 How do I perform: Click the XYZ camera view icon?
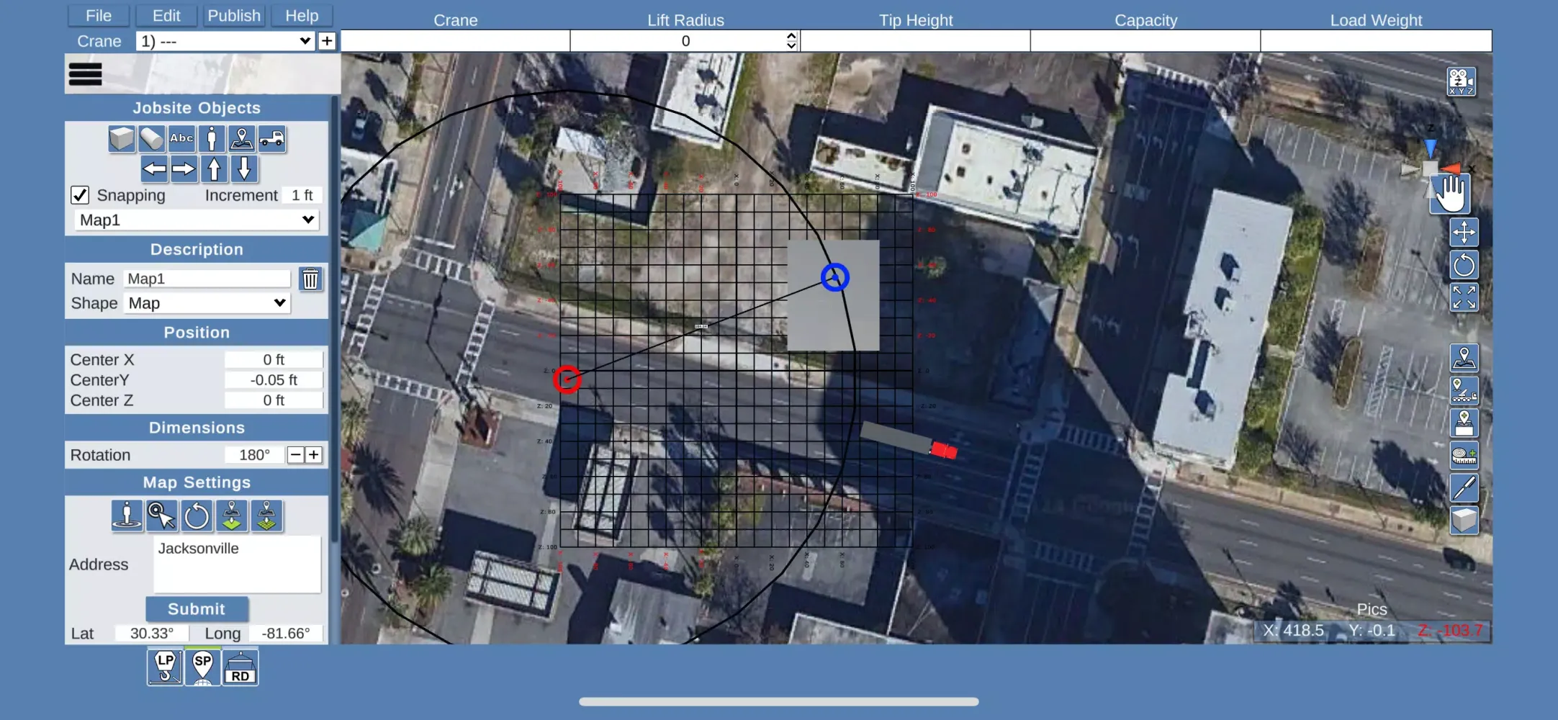click(1461, 81)
